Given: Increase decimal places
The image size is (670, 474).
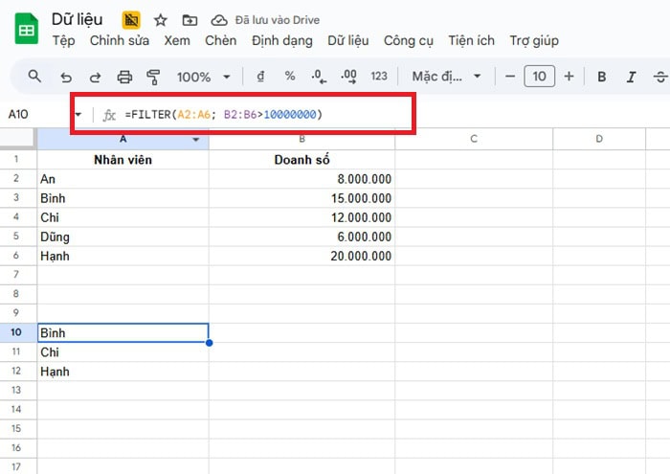Looking at the screenshot, I should coord(348,77).
